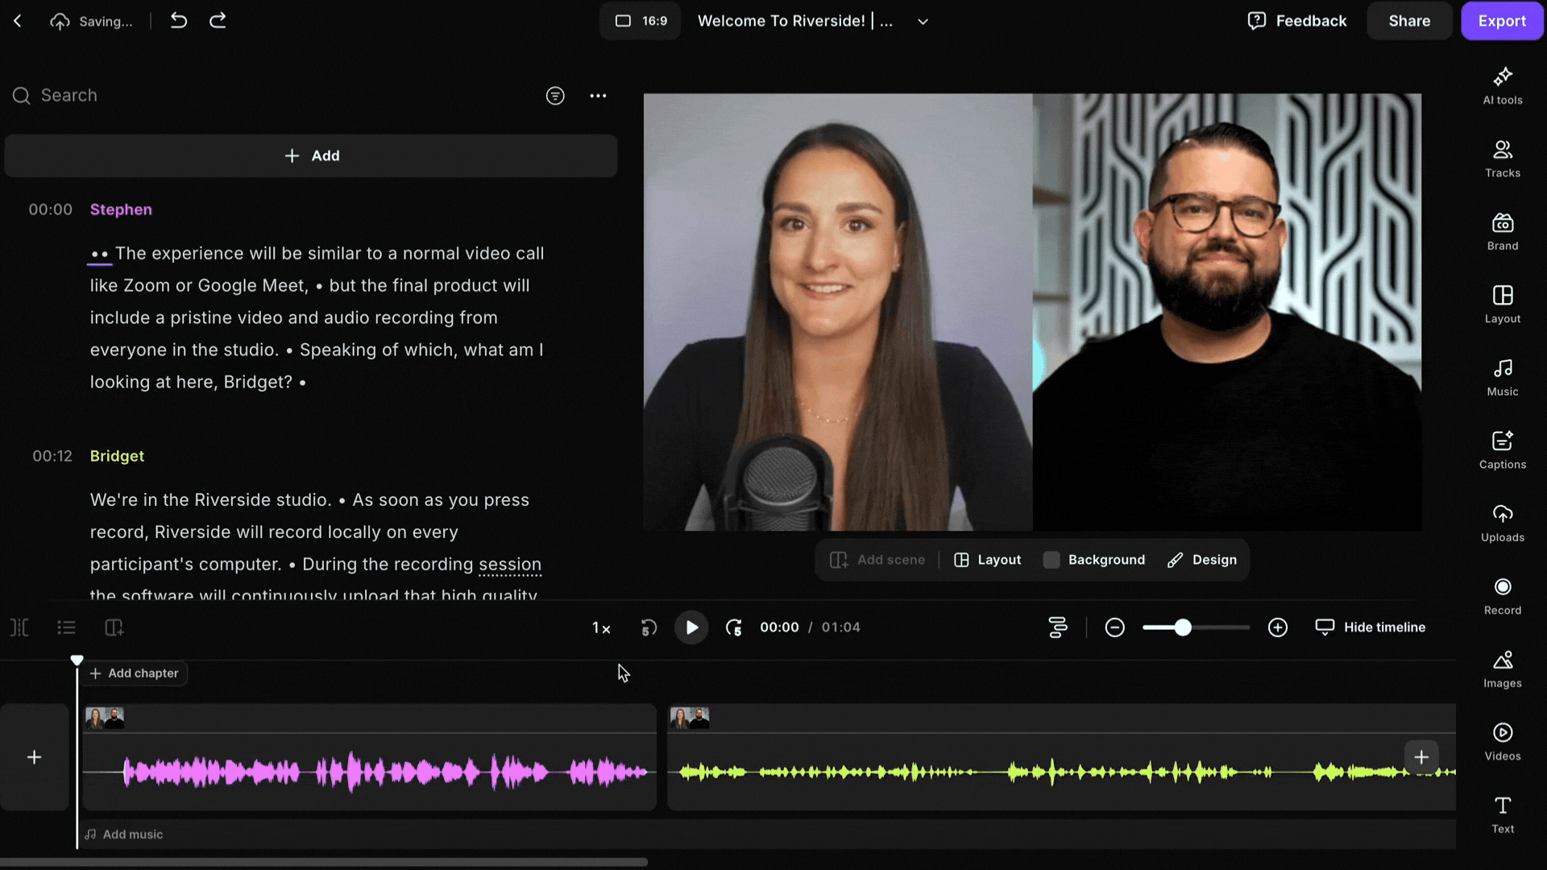This screenshot has height=870, width=1547.
Task: Click the Record sidebar icon
Action: pyautogui.click(x=1502, y=595)
